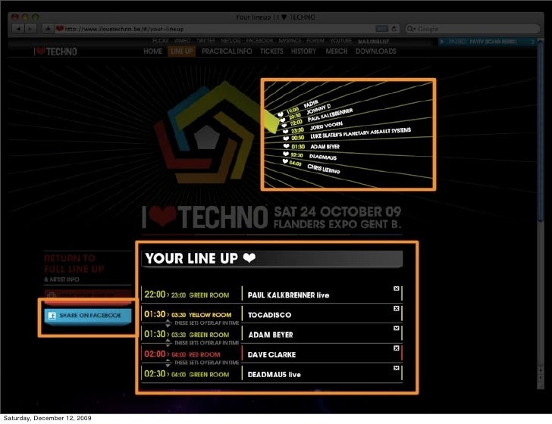
Task: Toggle the heart beside Adam Beyer at 01:30
Action: click(x=286, y=146)
